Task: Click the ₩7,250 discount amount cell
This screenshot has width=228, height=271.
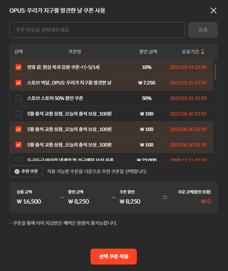Action: 147,83
